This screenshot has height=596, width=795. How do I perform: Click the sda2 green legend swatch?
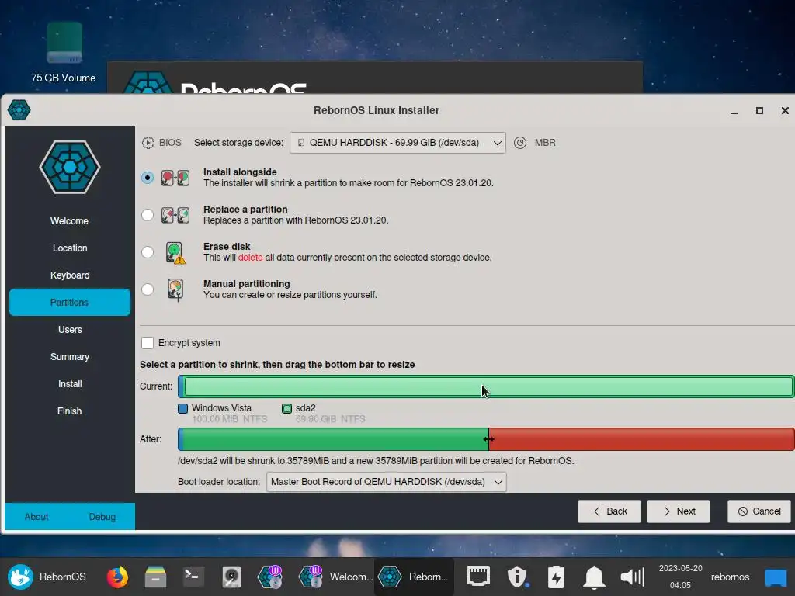287,408
